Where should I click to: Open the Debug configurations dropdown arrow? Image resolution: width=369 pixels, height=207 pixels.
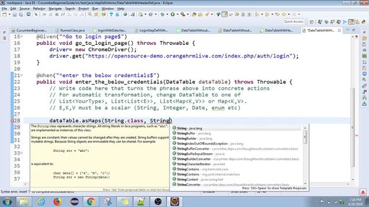click(167, 14)
